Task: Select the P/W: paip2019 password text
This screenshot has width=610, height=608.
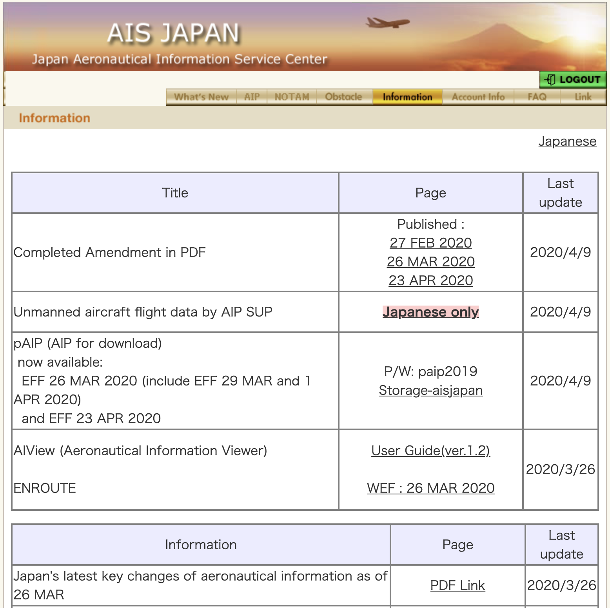Action: [430, 371]
